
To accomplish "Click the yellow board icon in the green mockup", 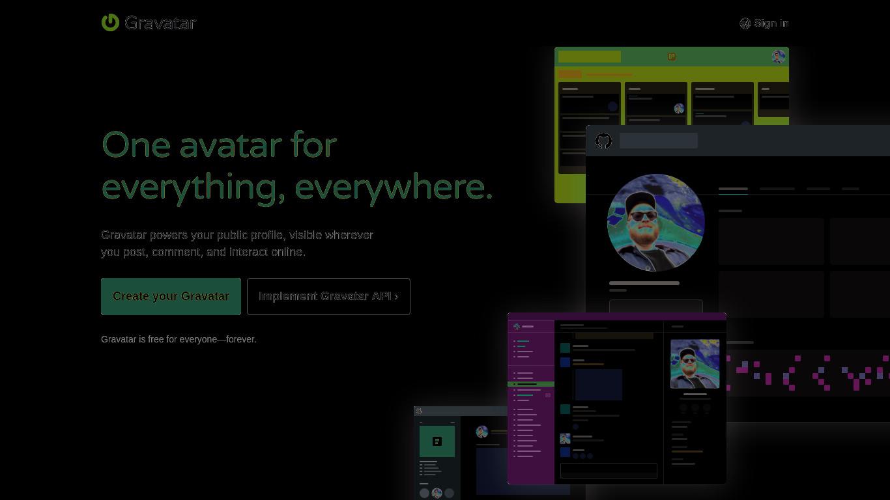I will pyautogui.click(x=672, y=57).
